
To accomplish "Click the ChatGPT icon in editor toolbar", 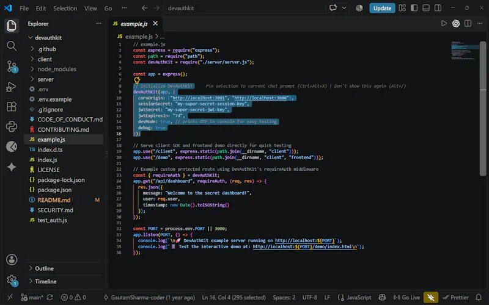I will [456, 23].
